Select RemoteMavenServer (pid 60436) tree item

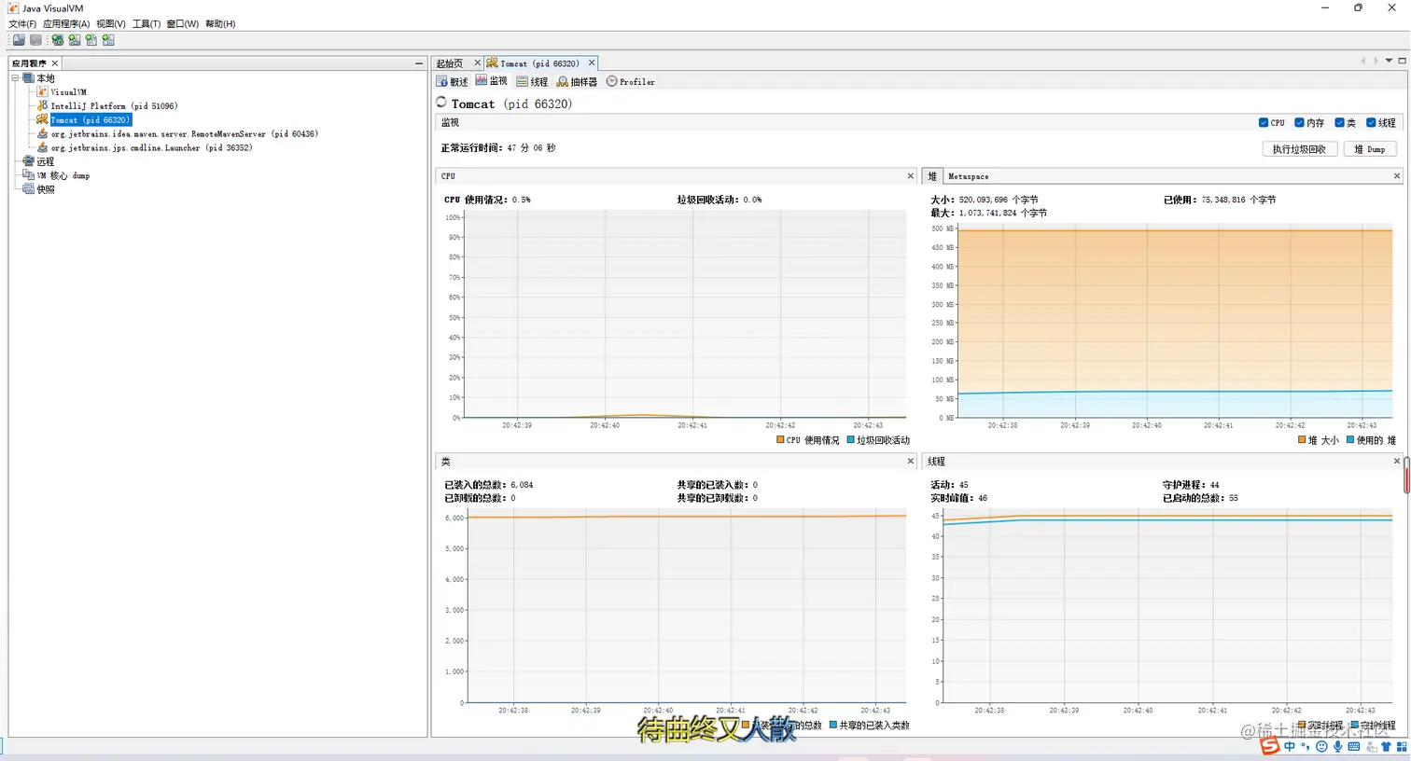click(184, 134)
